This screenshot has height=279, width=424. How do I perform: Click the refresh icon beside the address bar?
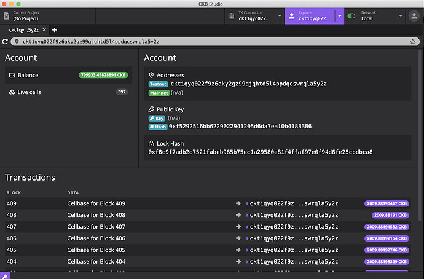point(5,42)
